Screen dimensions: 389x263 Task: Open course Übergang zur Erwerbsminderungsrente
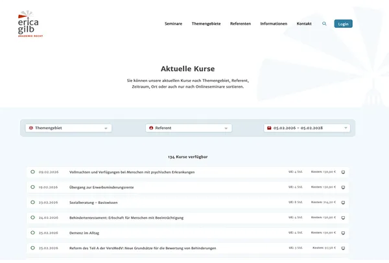point(102,187)
